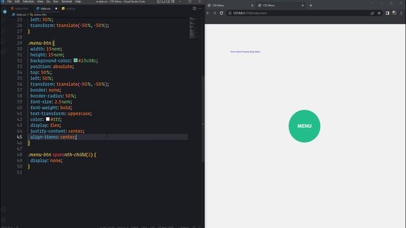Open the Go menu in VS Code
The height and width of the screenshot is (228, 406).
tap(48, 1)
